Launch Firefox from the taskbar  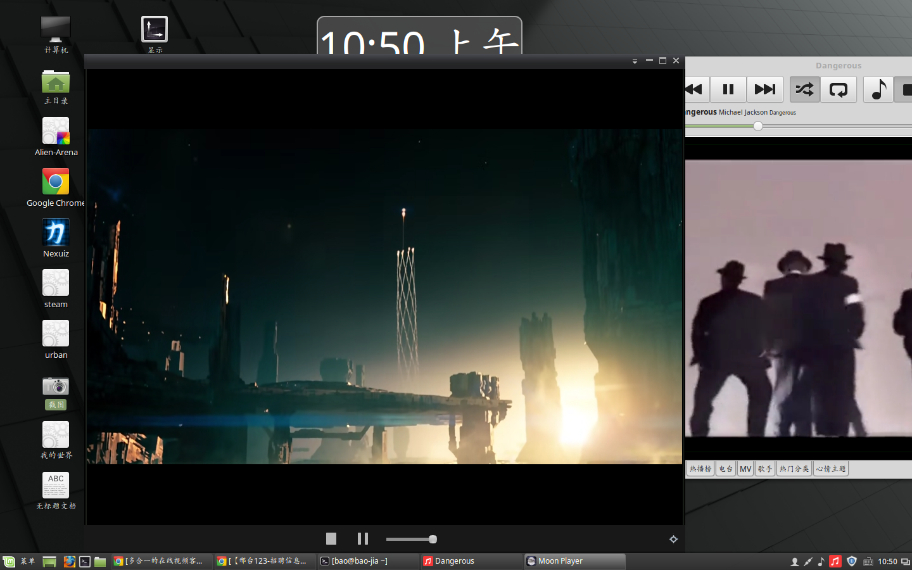coord(69,561)
